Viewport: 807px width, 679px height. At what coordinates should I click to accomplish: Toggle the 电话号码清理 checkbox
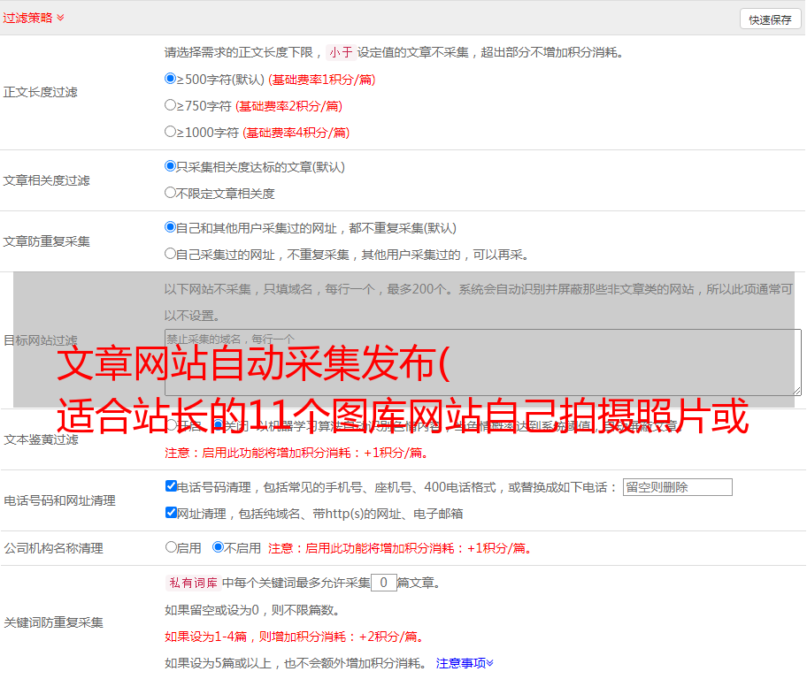click(171, 486)
